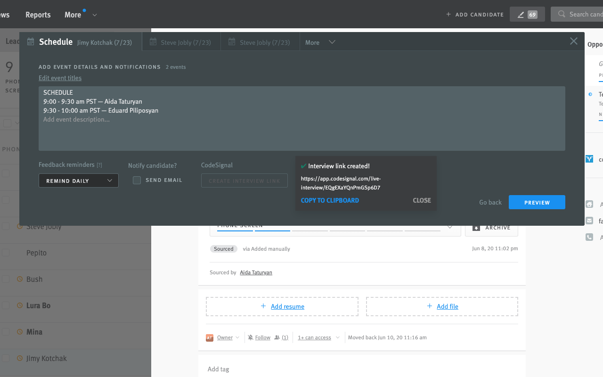Switch to the first Steve Jobly (7/23) tab
Viewport: 603px width, 377px height.
180,42
